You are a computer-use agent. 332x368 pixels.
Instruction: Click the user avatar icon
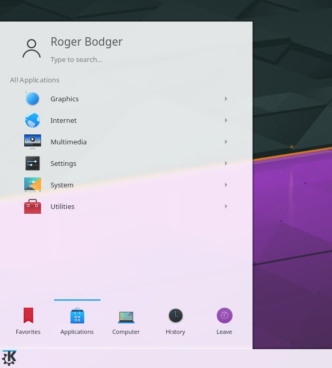tap(32, 48)
